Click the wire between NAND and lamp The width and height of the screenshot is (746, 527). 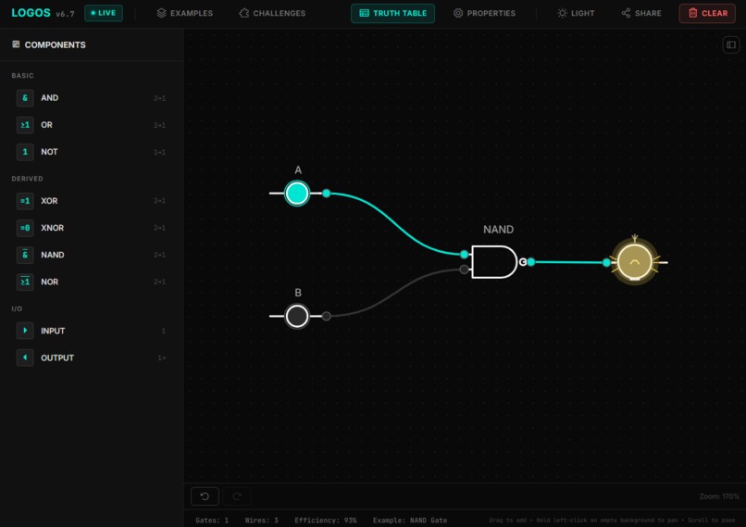[568, 262]
